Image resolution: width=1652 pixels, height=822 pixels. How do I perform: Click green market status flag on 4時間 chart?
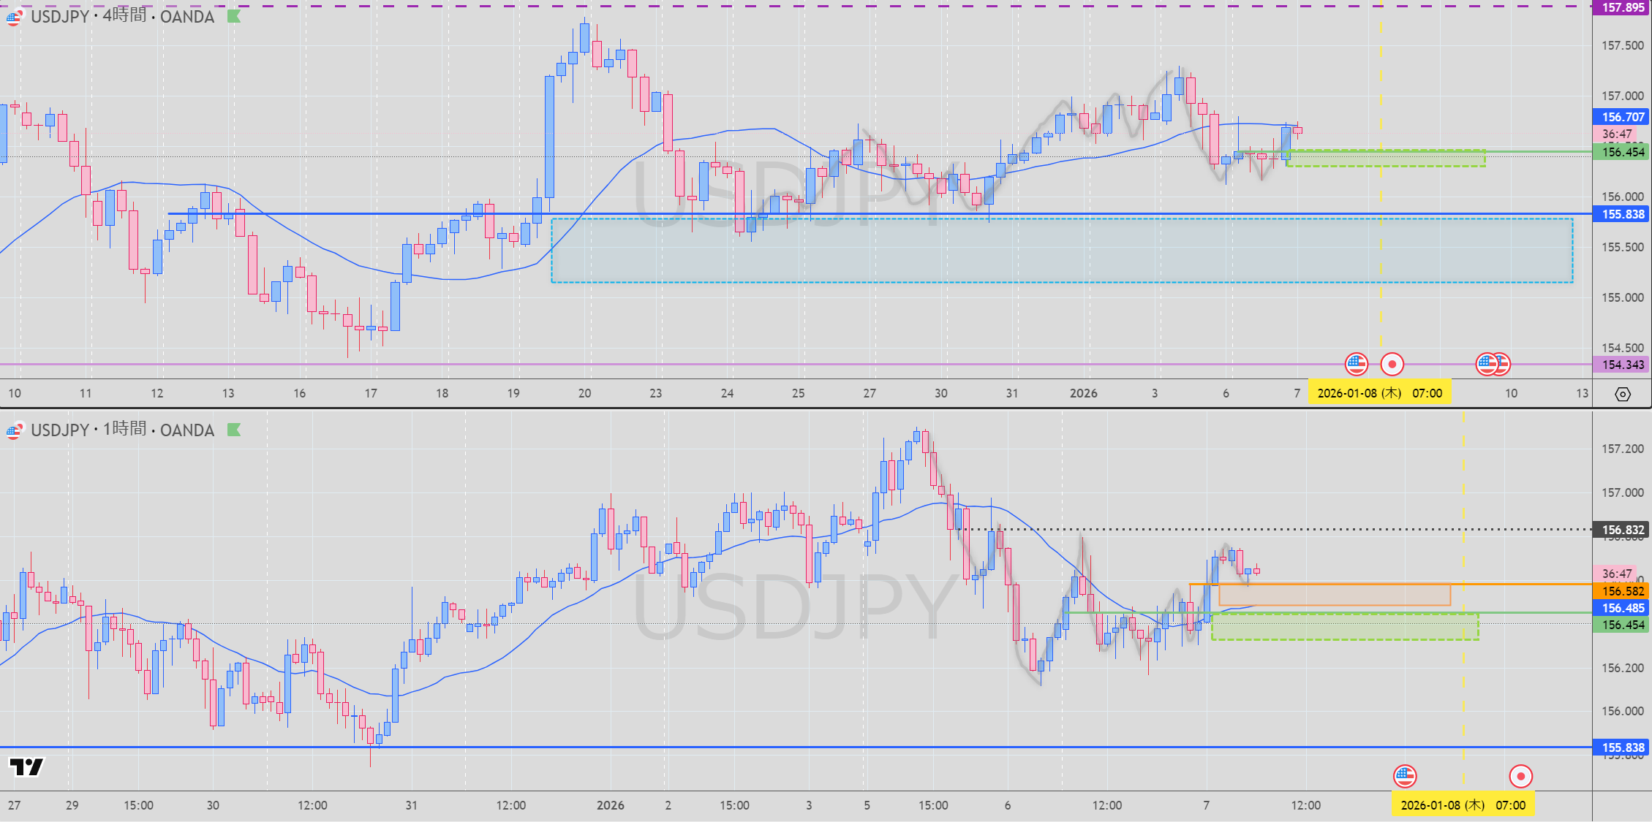[234, 16]
